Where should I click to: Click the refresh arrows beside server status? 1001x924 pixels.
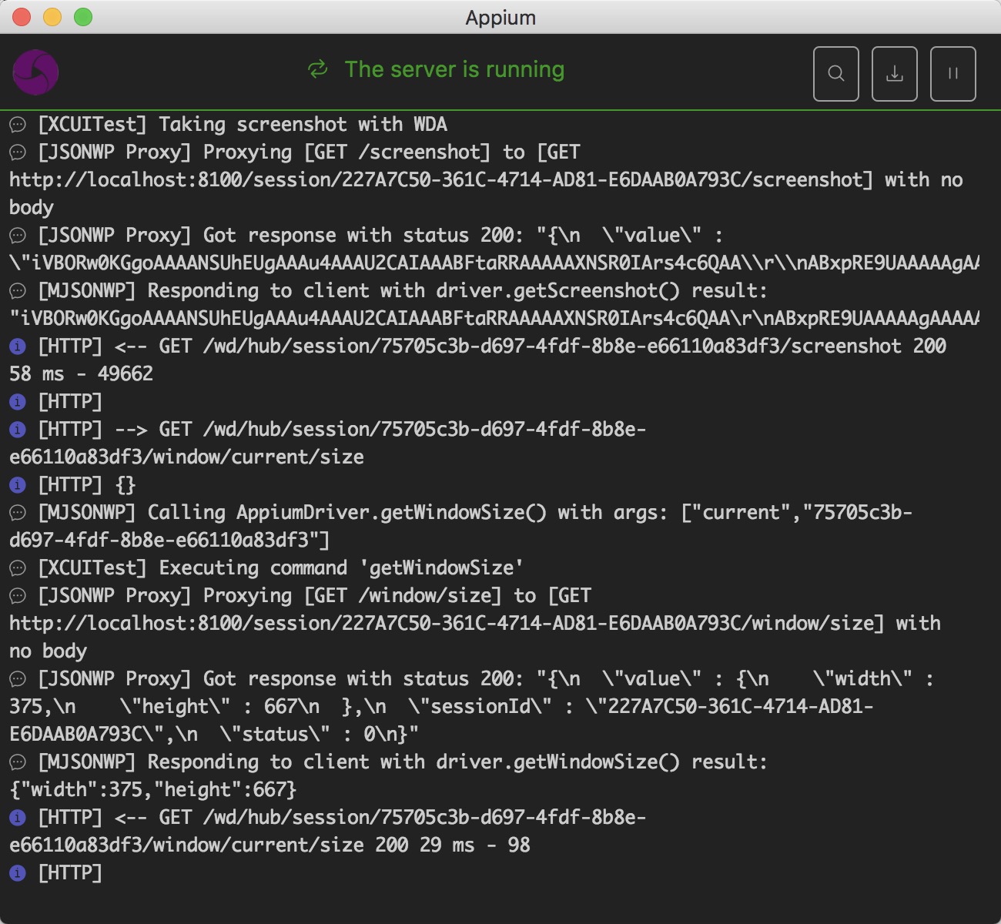click(318, 69)
